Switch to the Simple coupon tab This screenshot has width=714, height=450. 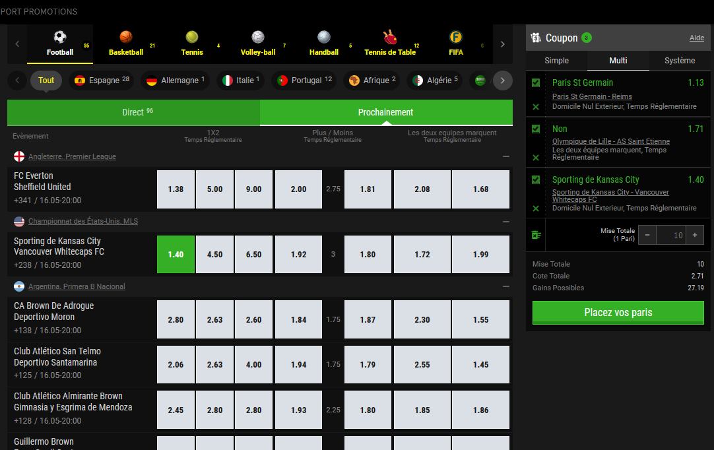click(x=556, y=61)
